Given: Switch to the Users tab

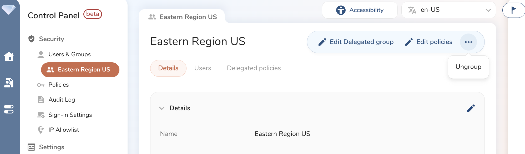Looking at the screenshot, I should click(x=203, y=68).
